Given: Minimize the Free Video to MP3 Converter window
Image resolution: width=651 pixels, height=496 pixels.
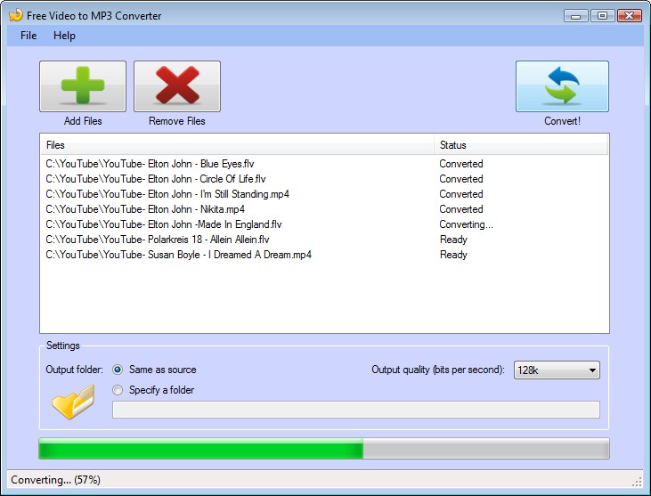Looking at the screenshot, I should [576, 16].
